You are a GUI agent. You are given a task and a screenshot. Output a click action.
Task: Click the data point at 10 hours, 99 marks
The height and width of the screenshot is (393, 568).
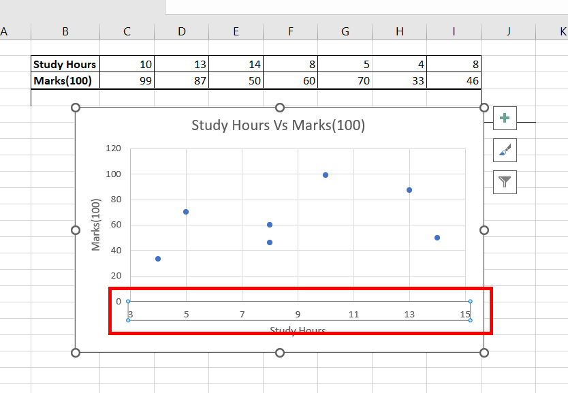326,175
